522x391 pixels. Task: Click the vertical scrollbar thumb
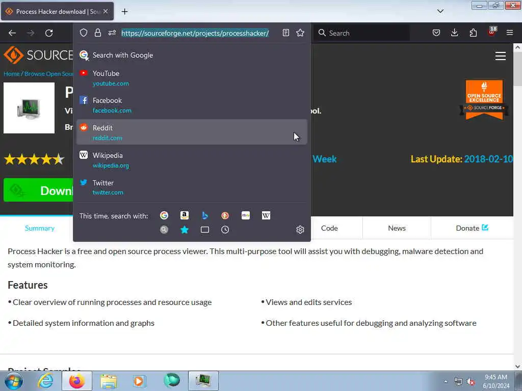(517, 69)
